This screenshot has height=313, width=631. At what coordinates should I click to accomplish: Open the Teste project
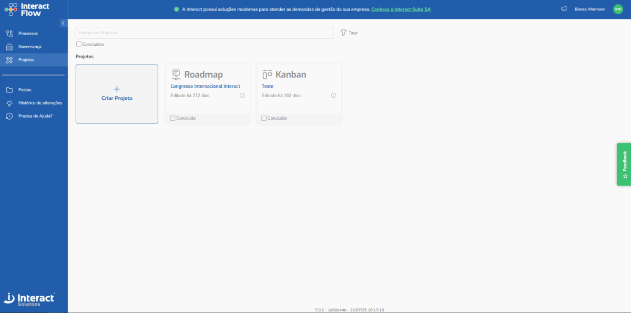click(x=268, y=86)
